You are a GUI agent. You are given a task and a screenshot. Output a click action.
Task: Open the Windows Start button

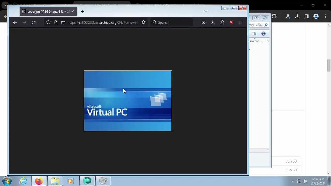click(x=7, y=181)
